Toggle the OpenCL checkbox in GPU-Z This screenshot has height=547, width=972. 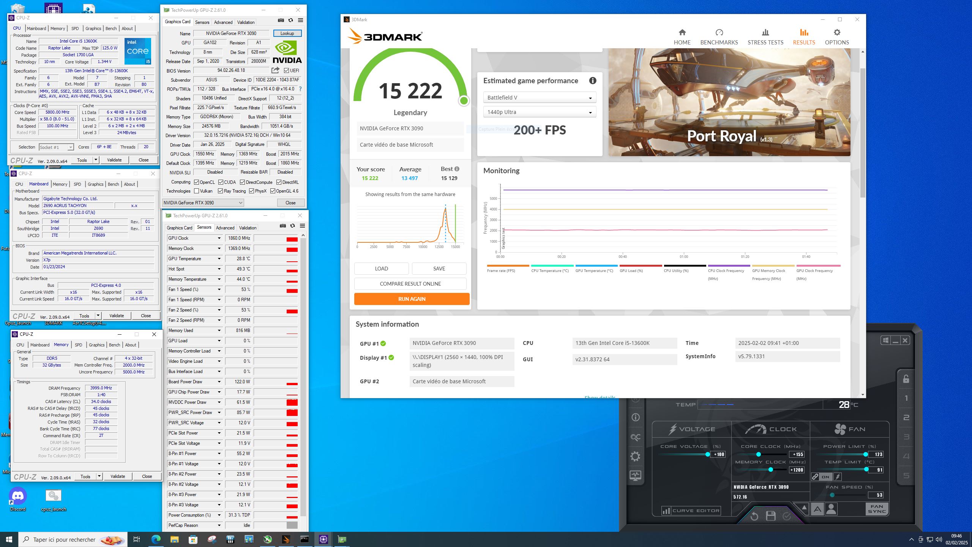click(196, 182)
